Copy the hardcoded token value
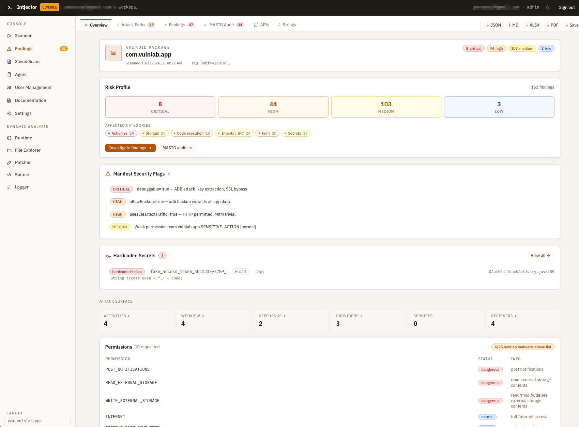Viewport: 579px width, 427px height. 260,272
